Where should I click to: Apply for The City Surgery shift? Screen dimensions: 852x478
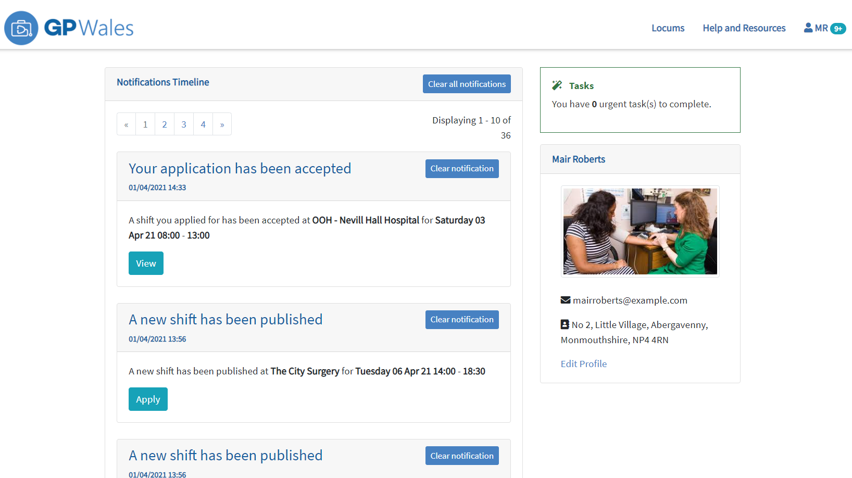(148, 399)
